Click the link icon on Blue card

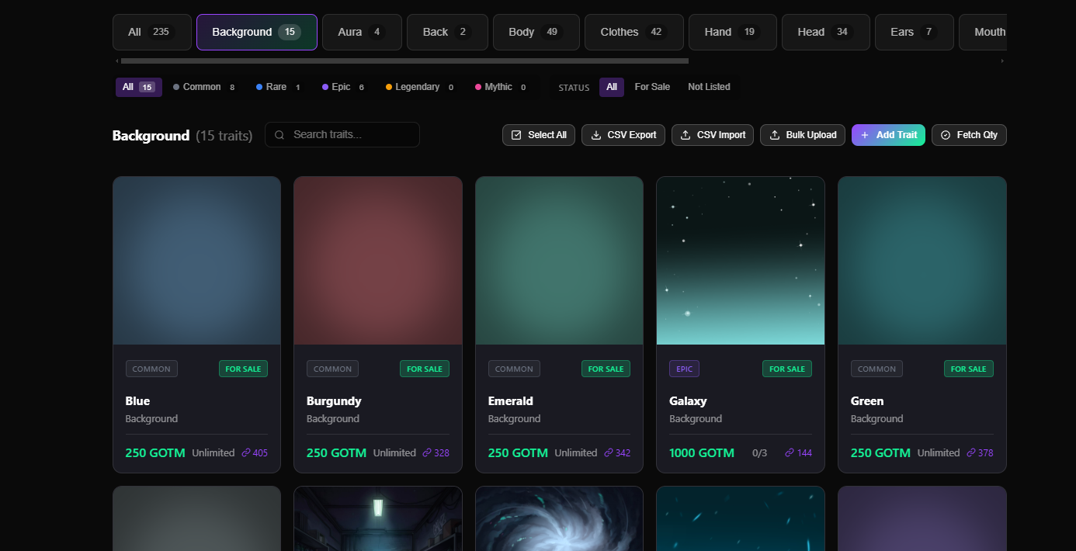pyautogui.click(x=246, y=453)
